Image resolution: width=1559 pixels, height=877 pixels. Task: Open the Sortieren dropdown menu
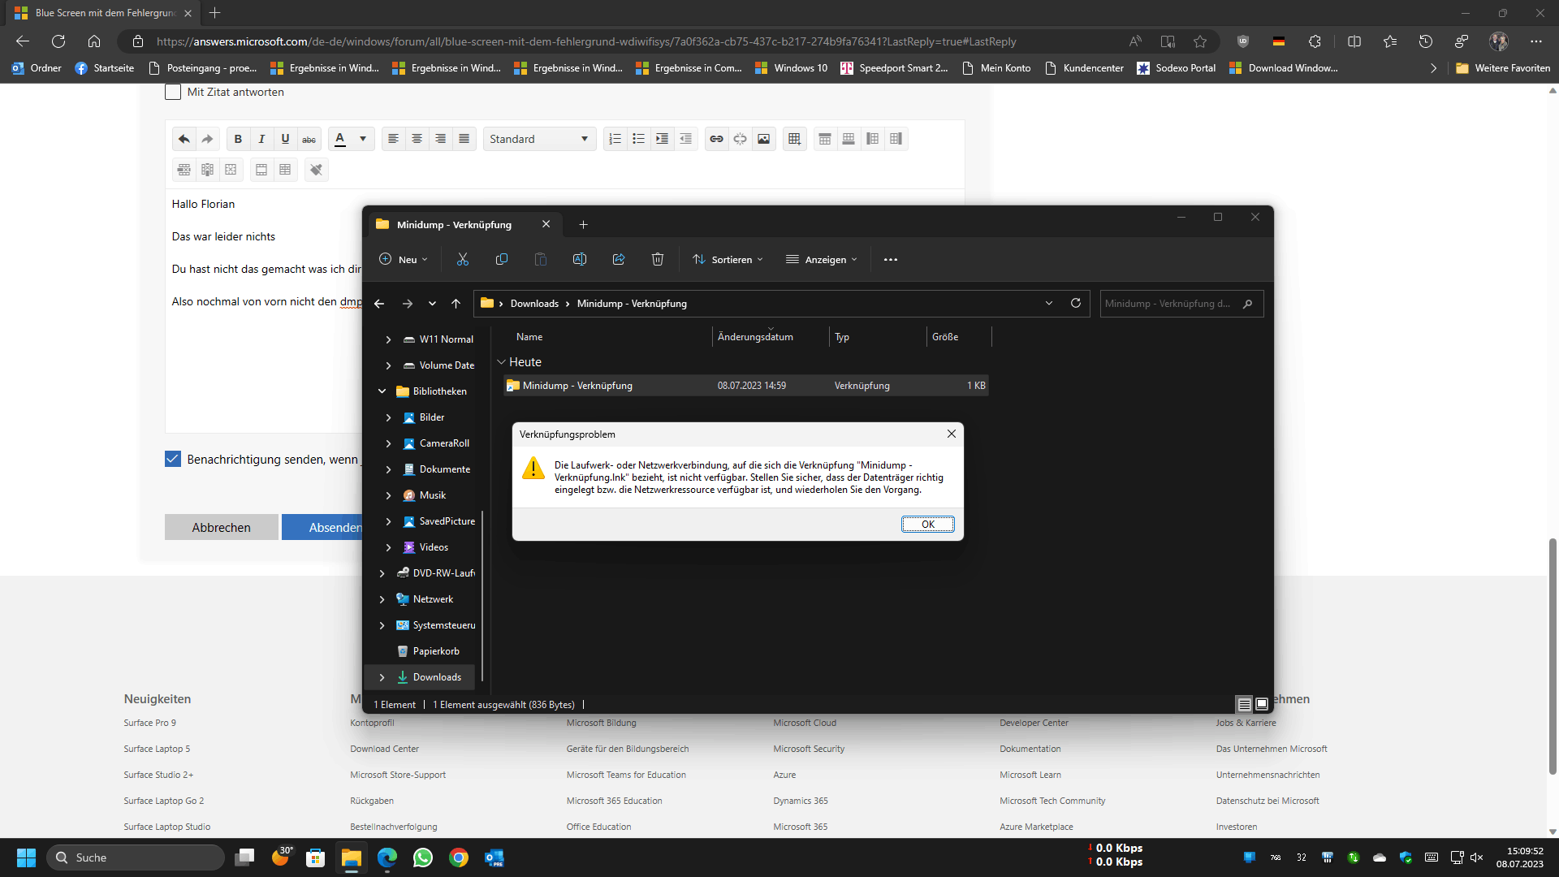coord(728,259)
